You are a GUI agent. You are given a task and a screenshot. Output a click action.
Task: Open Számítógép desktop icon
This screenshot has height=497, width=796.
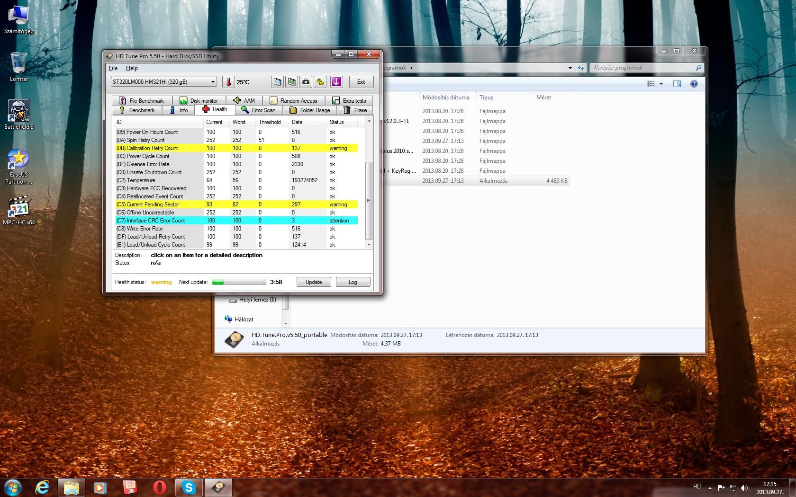pyautogui.click(x=19, y=20)
